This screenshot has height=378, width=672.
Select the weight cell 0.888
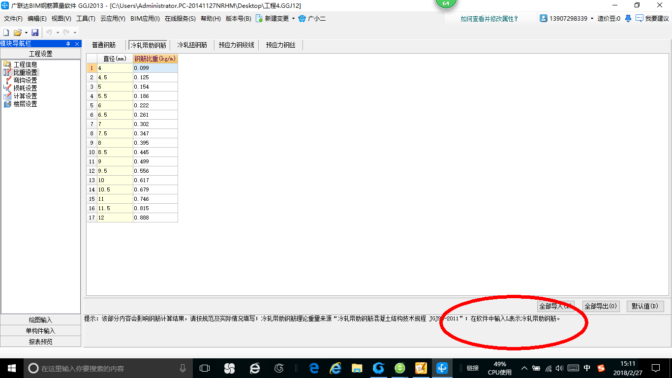155,218
